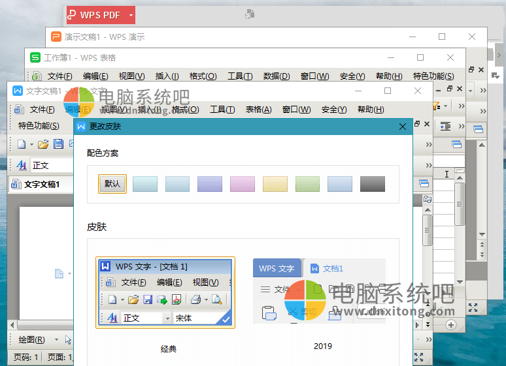
Task: Click the styles formatting icon beside 正文
Action: click(x=22, y=165)
